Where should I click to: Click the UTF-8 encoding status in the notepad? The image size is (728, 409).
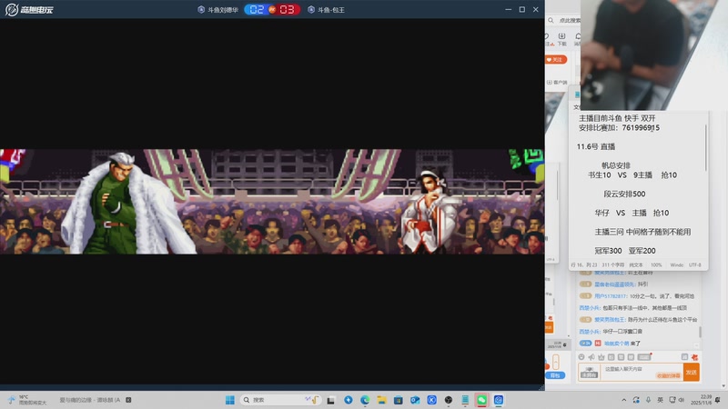[694, 264]
